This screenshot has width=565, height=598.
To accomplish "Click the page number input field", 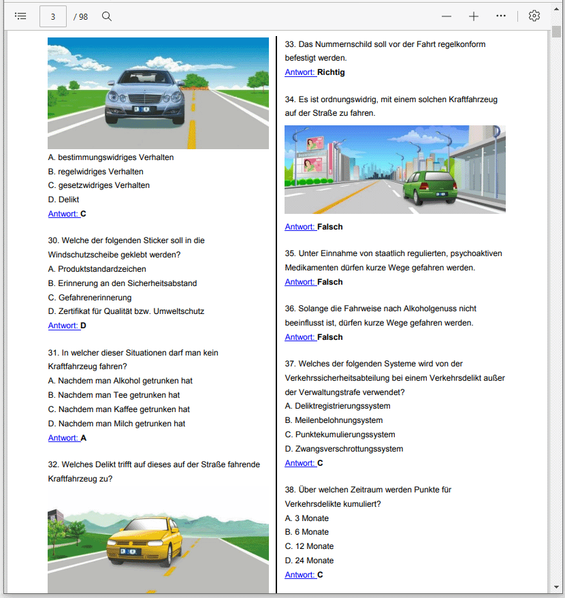I will coord(53,16).
